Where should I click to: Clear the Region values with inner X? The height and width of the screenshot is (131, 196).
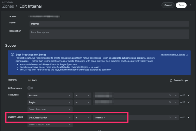tap(170, 102)
